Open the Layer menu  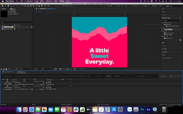[x=36, y=1]
